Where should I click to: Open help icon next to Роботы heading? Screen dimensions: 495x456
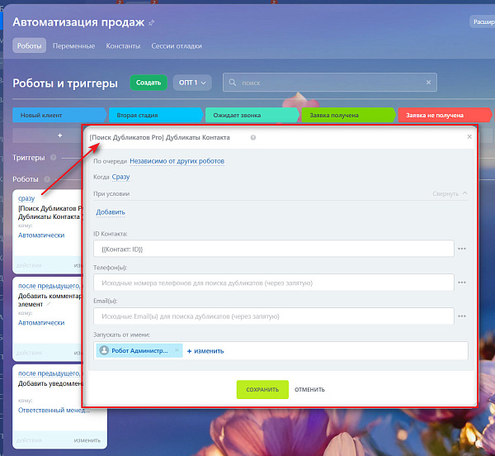tap(47, 179)
